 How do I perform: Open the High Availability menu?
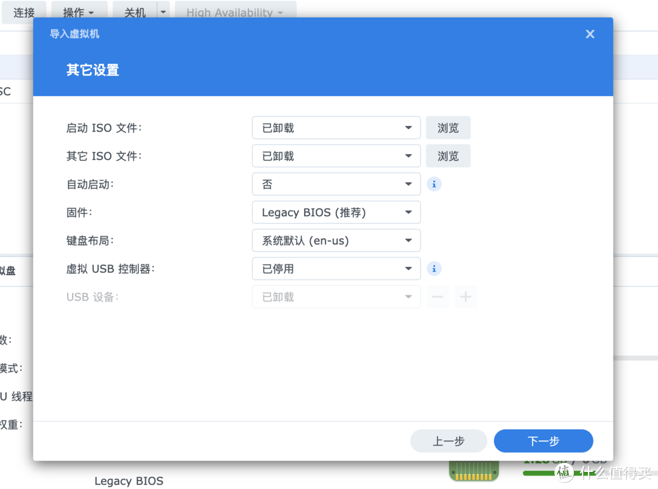point(235,12)
